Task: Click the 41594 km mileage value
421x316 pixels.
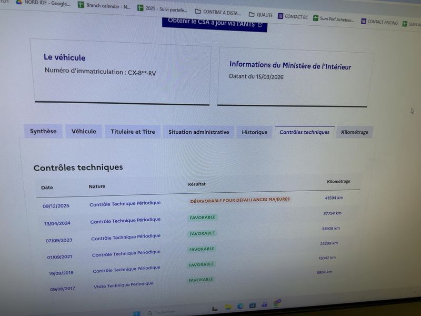Action: (x=334, y=198)
